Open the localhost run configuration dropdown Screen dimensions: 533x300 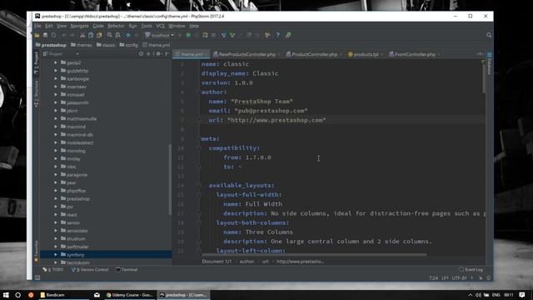(x=159, y=35)
